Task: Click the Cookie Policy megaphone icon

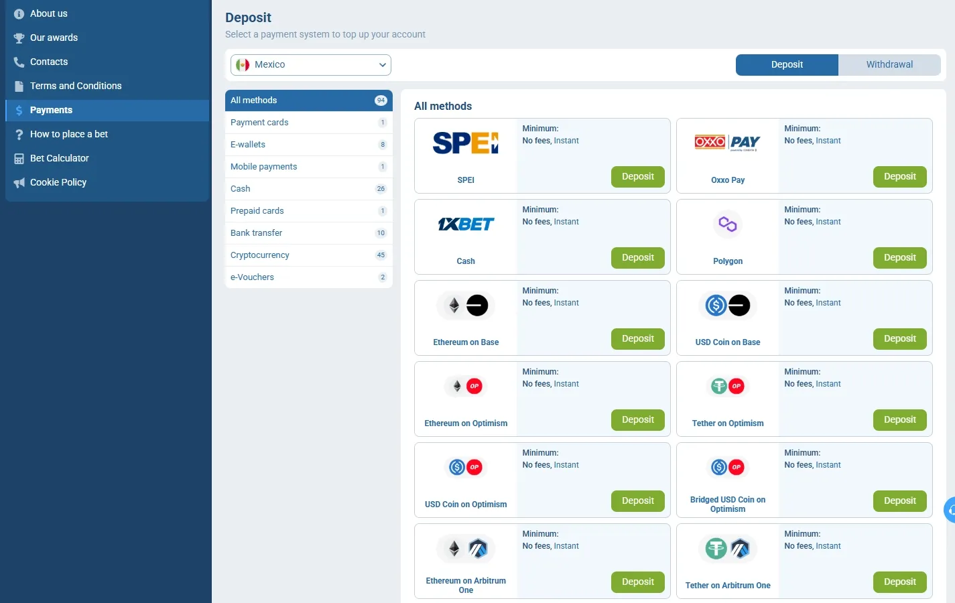Action: 19,182
